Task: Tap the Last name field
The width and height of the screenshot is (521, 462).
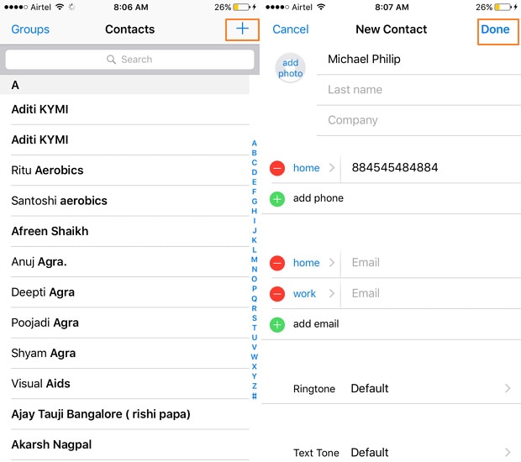Action: [x=418, y=90]
